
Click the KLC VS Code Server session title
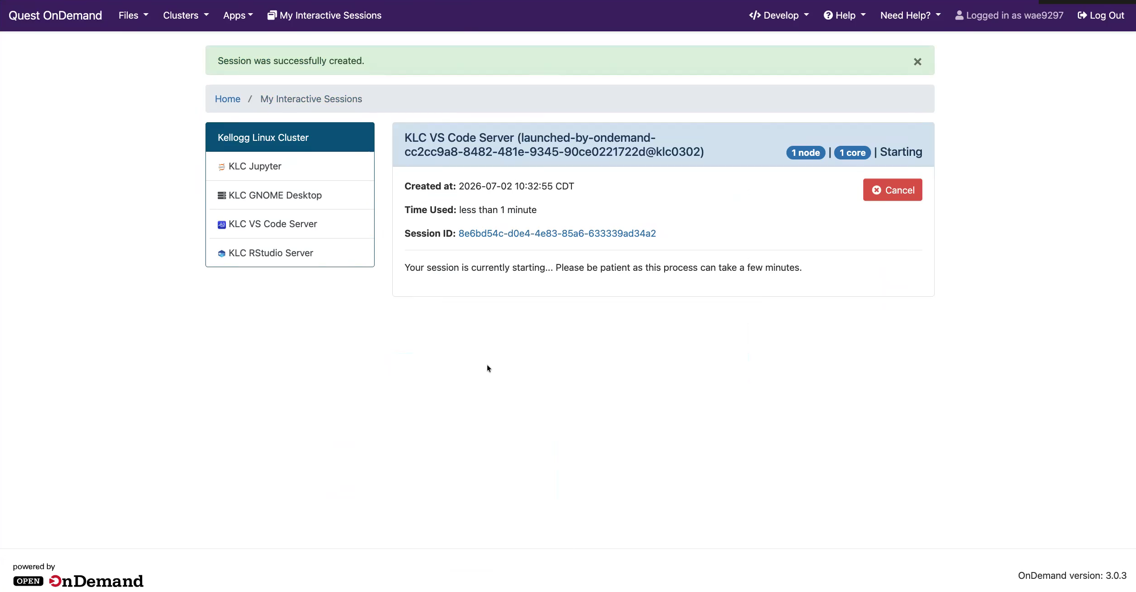(x=554, y=144)
